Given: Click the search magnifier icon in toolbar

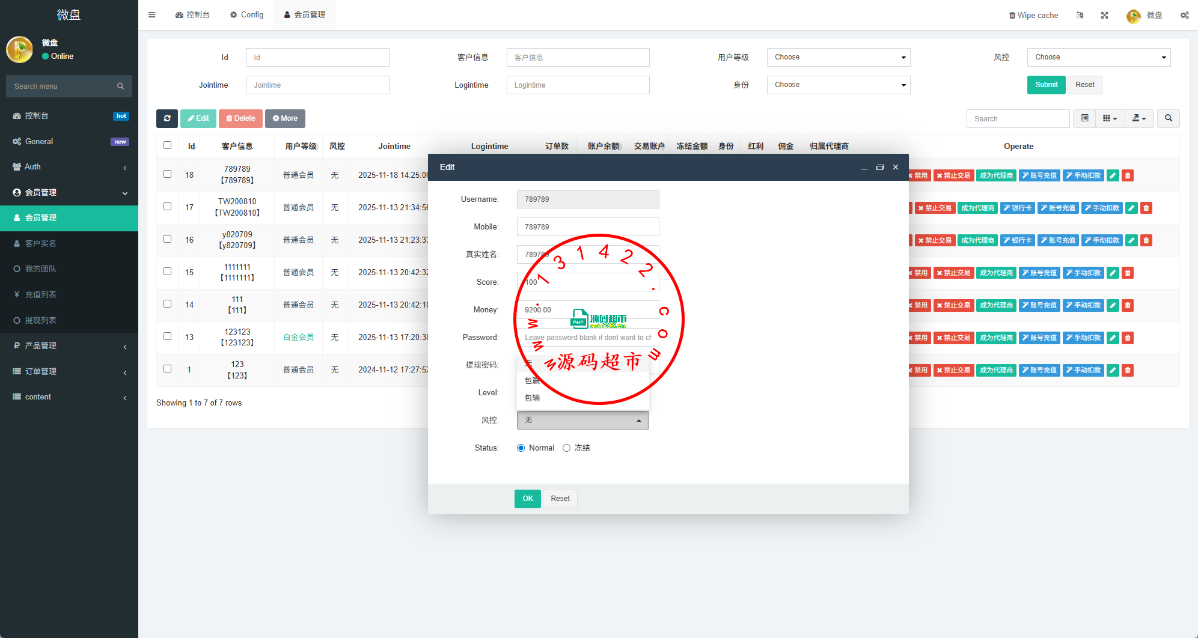Looking at the screenshot, I should pos(1168,118).
